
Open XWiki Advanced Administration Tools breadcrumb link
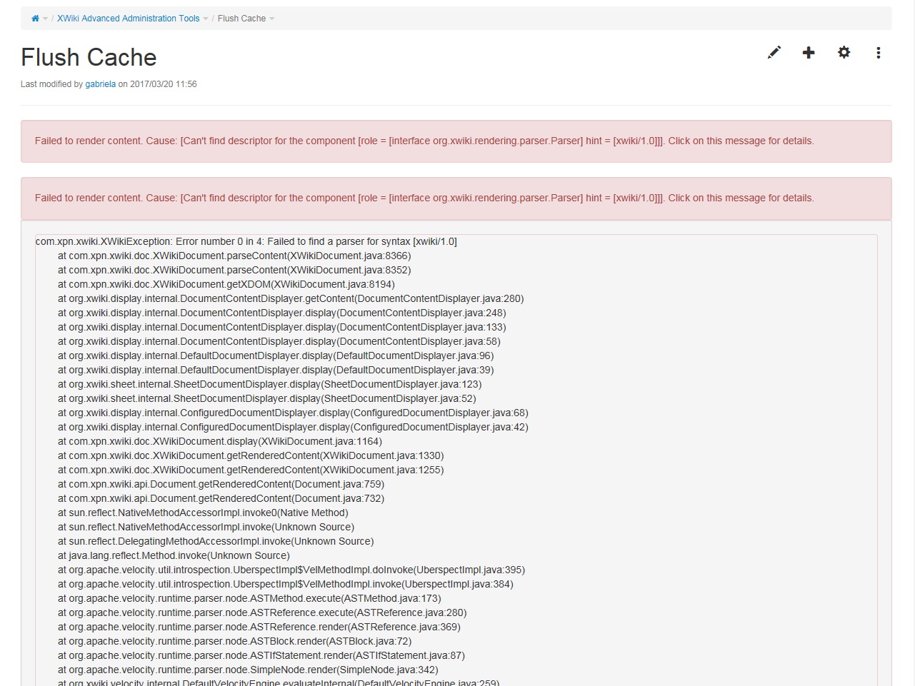[x=129, y=19]
